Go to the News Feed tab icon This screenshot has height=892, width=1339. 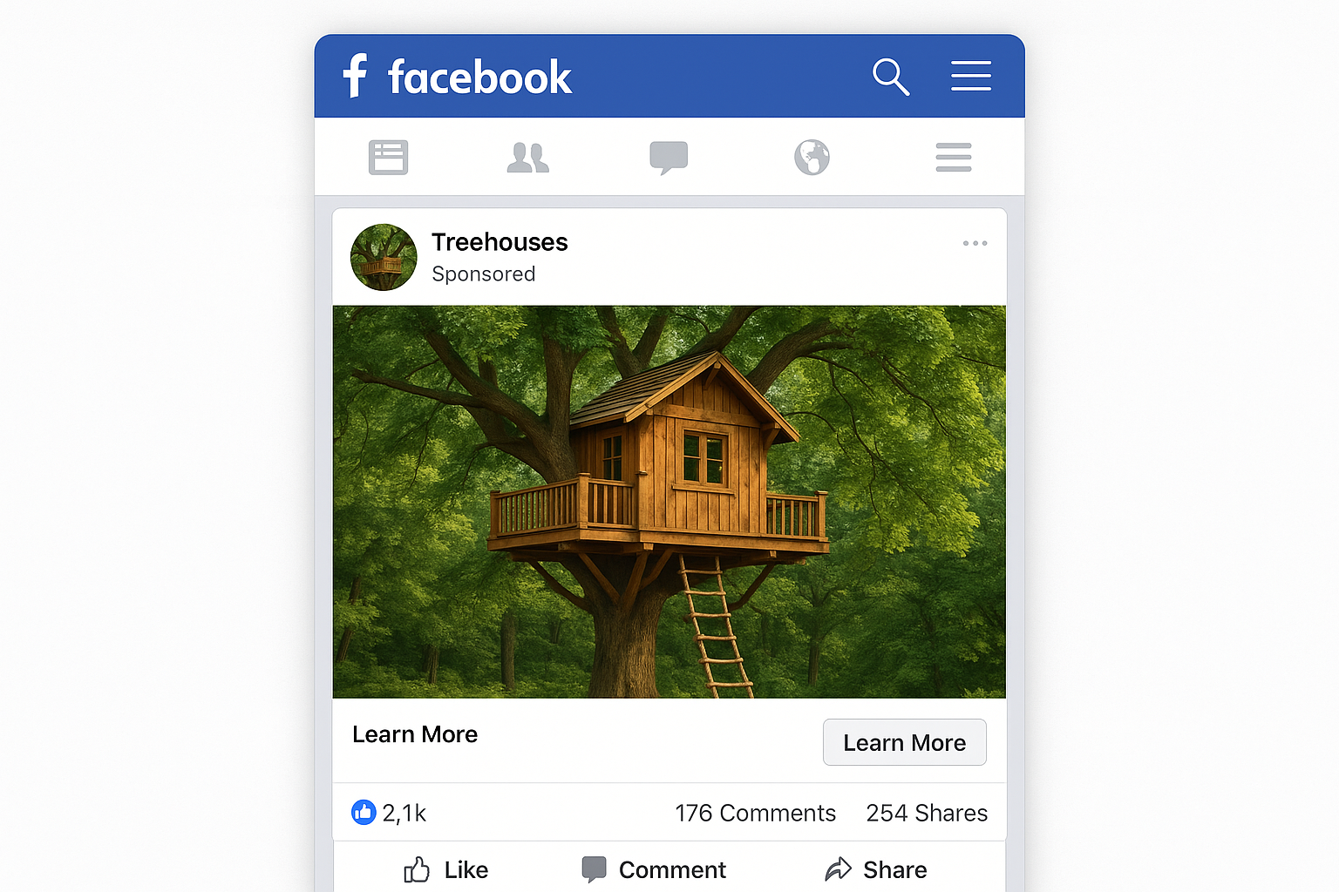click(388, 158)
